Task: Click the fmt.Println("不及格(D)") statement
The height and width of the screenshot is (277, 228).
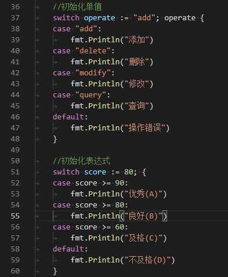Action: pos(123,260)
